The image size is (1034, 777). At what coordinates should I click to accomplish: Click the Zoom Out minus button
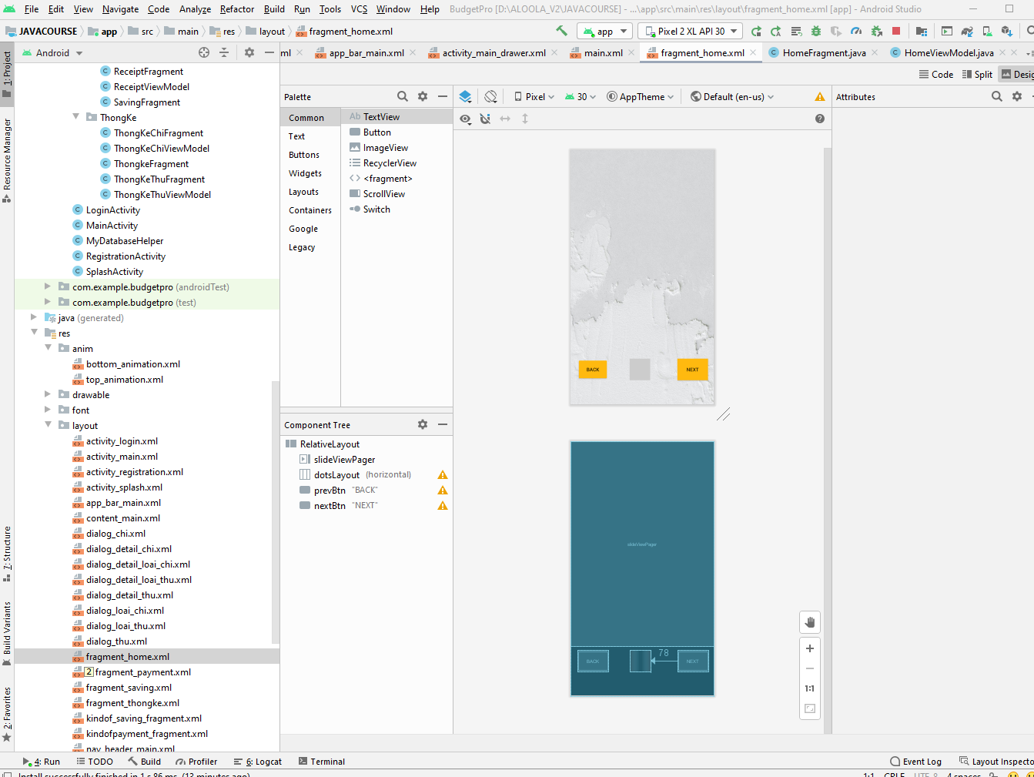point(810,668)
